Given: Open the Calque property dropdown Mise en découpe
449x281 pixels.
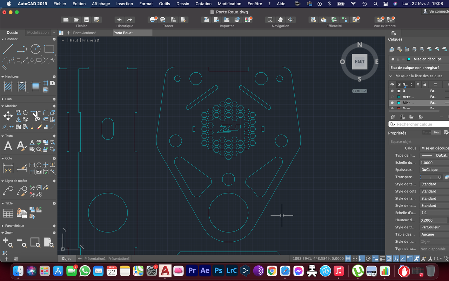Looking at the screenshot, I should pos(434,148).
